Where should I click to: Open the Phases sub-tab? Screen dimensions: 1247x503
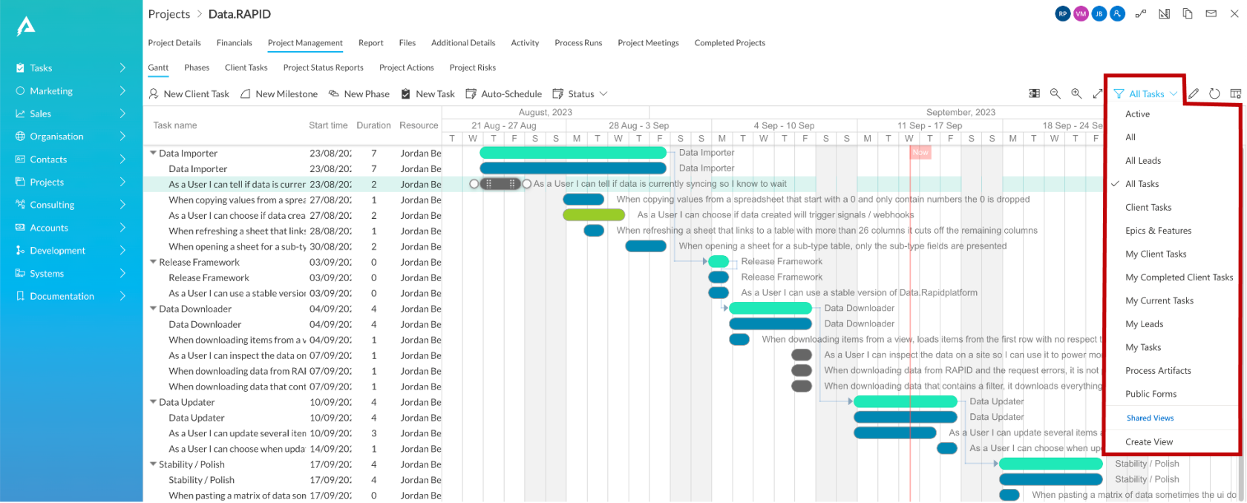[197, 68]
